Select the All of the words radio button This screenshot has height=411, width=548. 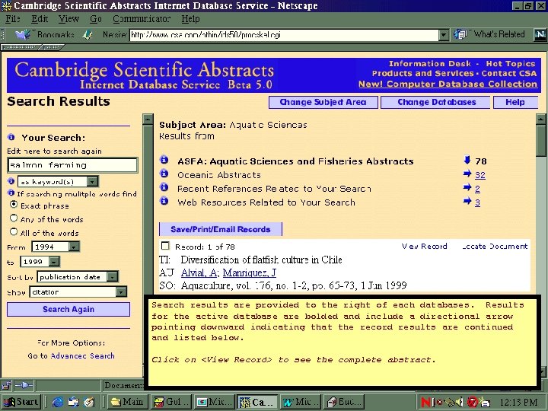pyautogui.click(x=14, y=232)
